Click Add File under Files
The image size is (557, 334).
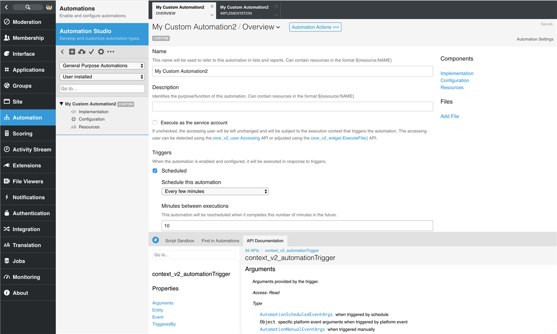[x=450, y=116]
